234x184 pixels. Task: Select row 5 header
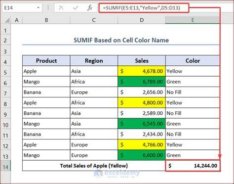click(x=5, y=72)
